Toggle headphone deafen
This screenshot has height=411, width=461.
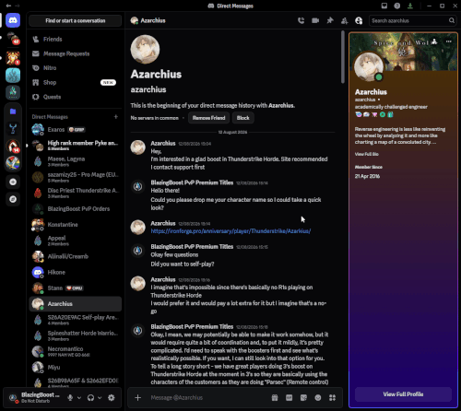90,397
